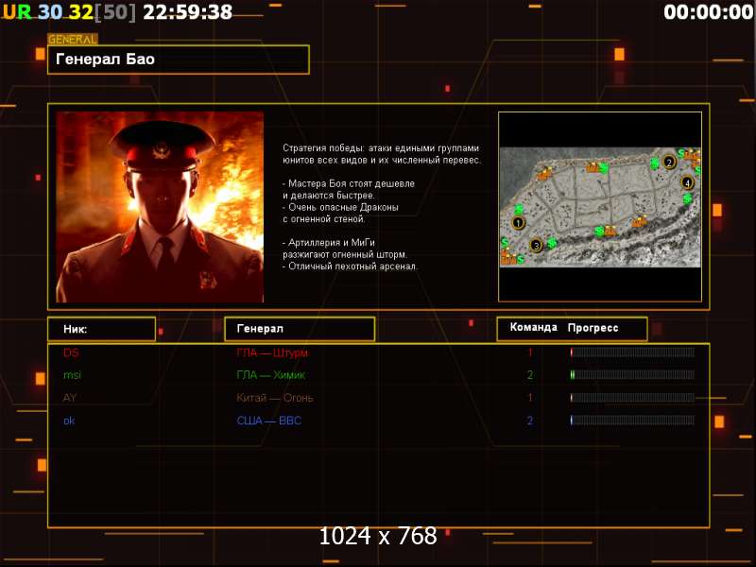The height and width of the screenshot is (567, 756).
Task: Click the 22:59:38 clock overlay
Action: [x=187, y=12]
